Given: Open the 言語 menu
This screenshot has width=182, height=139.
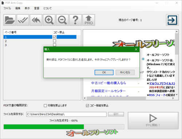Looking at the screenshot, I should [x=37, y=8].
